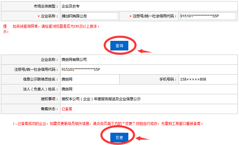This screenshot has height=145, width=239.
Task: Click the 信息公示联络员姓名 value 携创网
Action: [x=67, y=79]
